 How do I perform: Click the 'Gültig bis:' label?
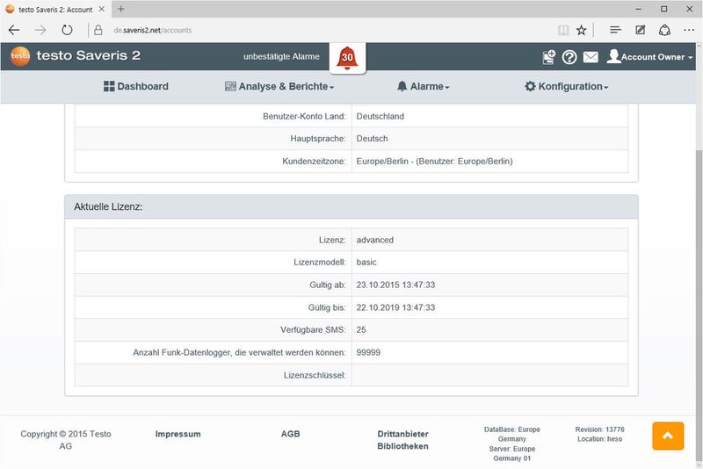coord(327,307)
